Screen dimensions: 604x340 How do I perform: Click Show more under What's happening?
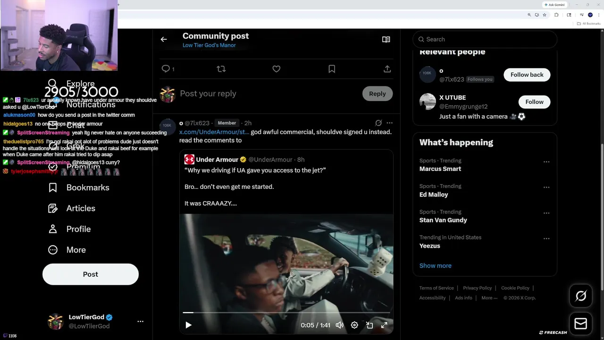tap(435, 265)
